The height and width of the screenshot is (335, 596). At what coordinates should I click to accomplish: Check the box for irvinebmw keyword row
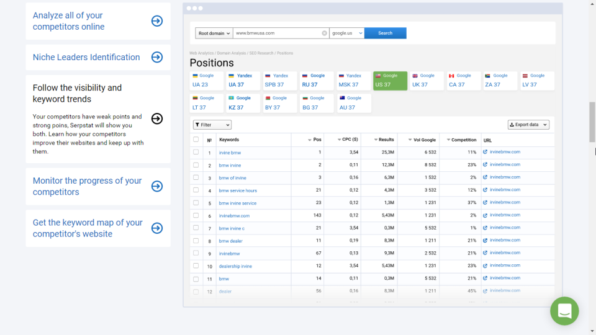pos(196,253)
